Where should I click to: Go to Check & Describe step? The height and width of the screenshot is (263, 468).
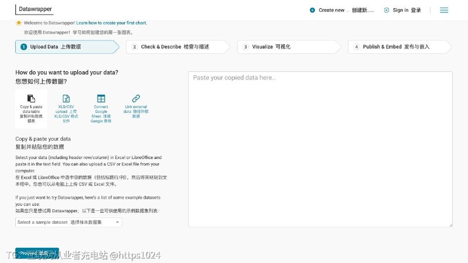point(178,47)
